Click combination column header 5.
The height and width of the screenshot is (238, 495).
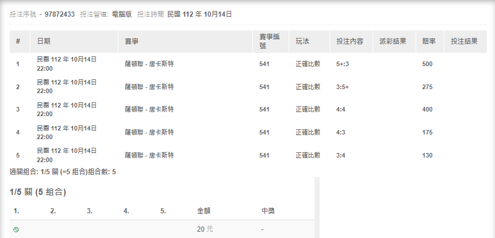[163, 211]
